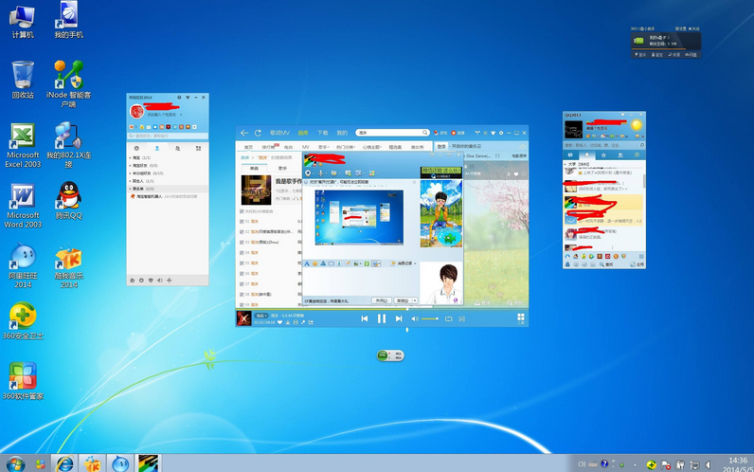This screenshot has width=754, height=472.
Task: Open QQ chat apps grid icon
Action: pyautogui.click(x=371, y=172)
